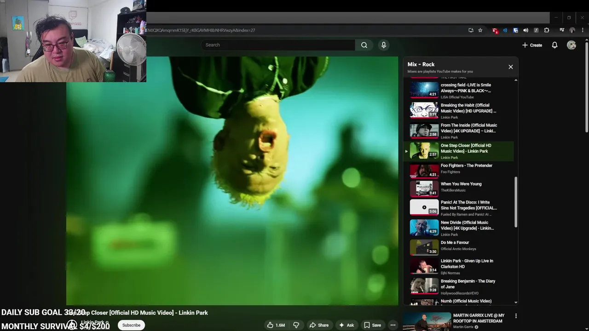The width and height of the screenshot is (589, 331).
Task: Start voice search with the microphone icon
Action: pyautogui.click(x=384, y=45)
